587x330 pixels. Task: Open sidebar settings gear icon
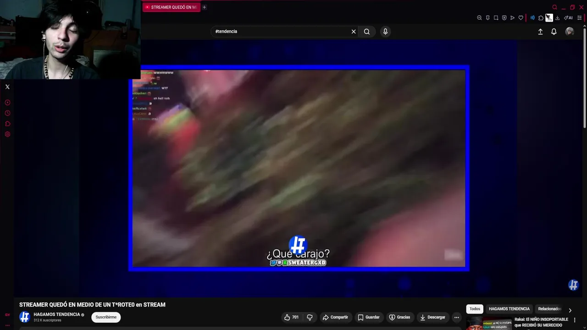pos(7,134)
